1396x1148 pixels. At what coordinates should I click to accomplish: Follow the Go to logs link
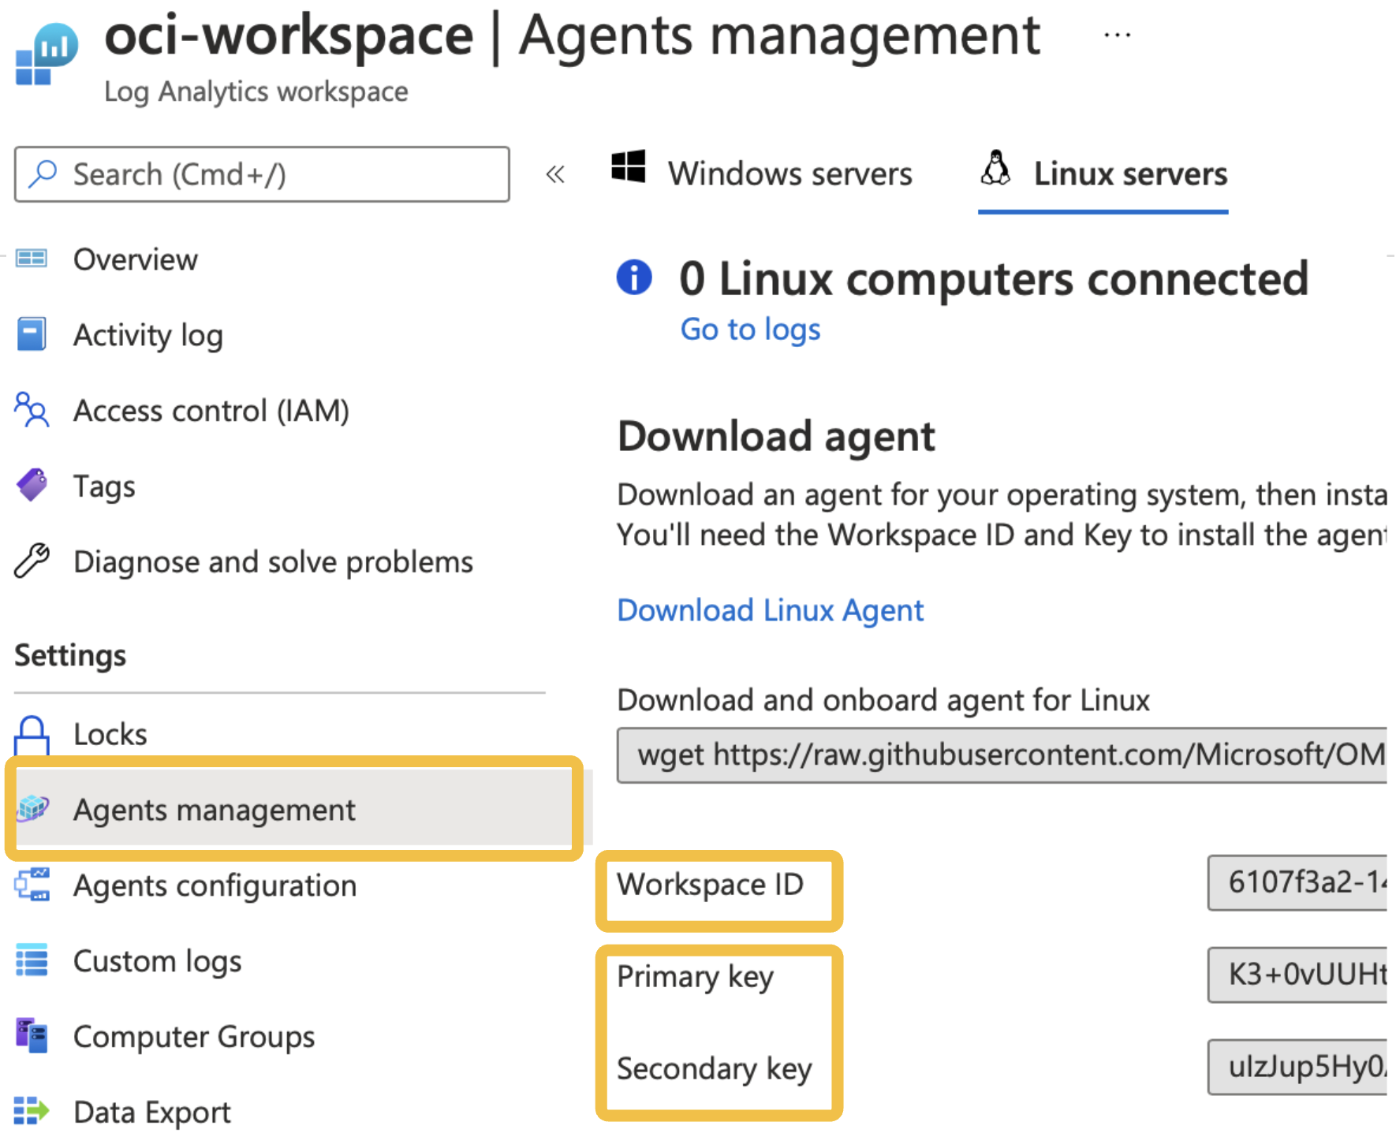[x=749, y=330]
